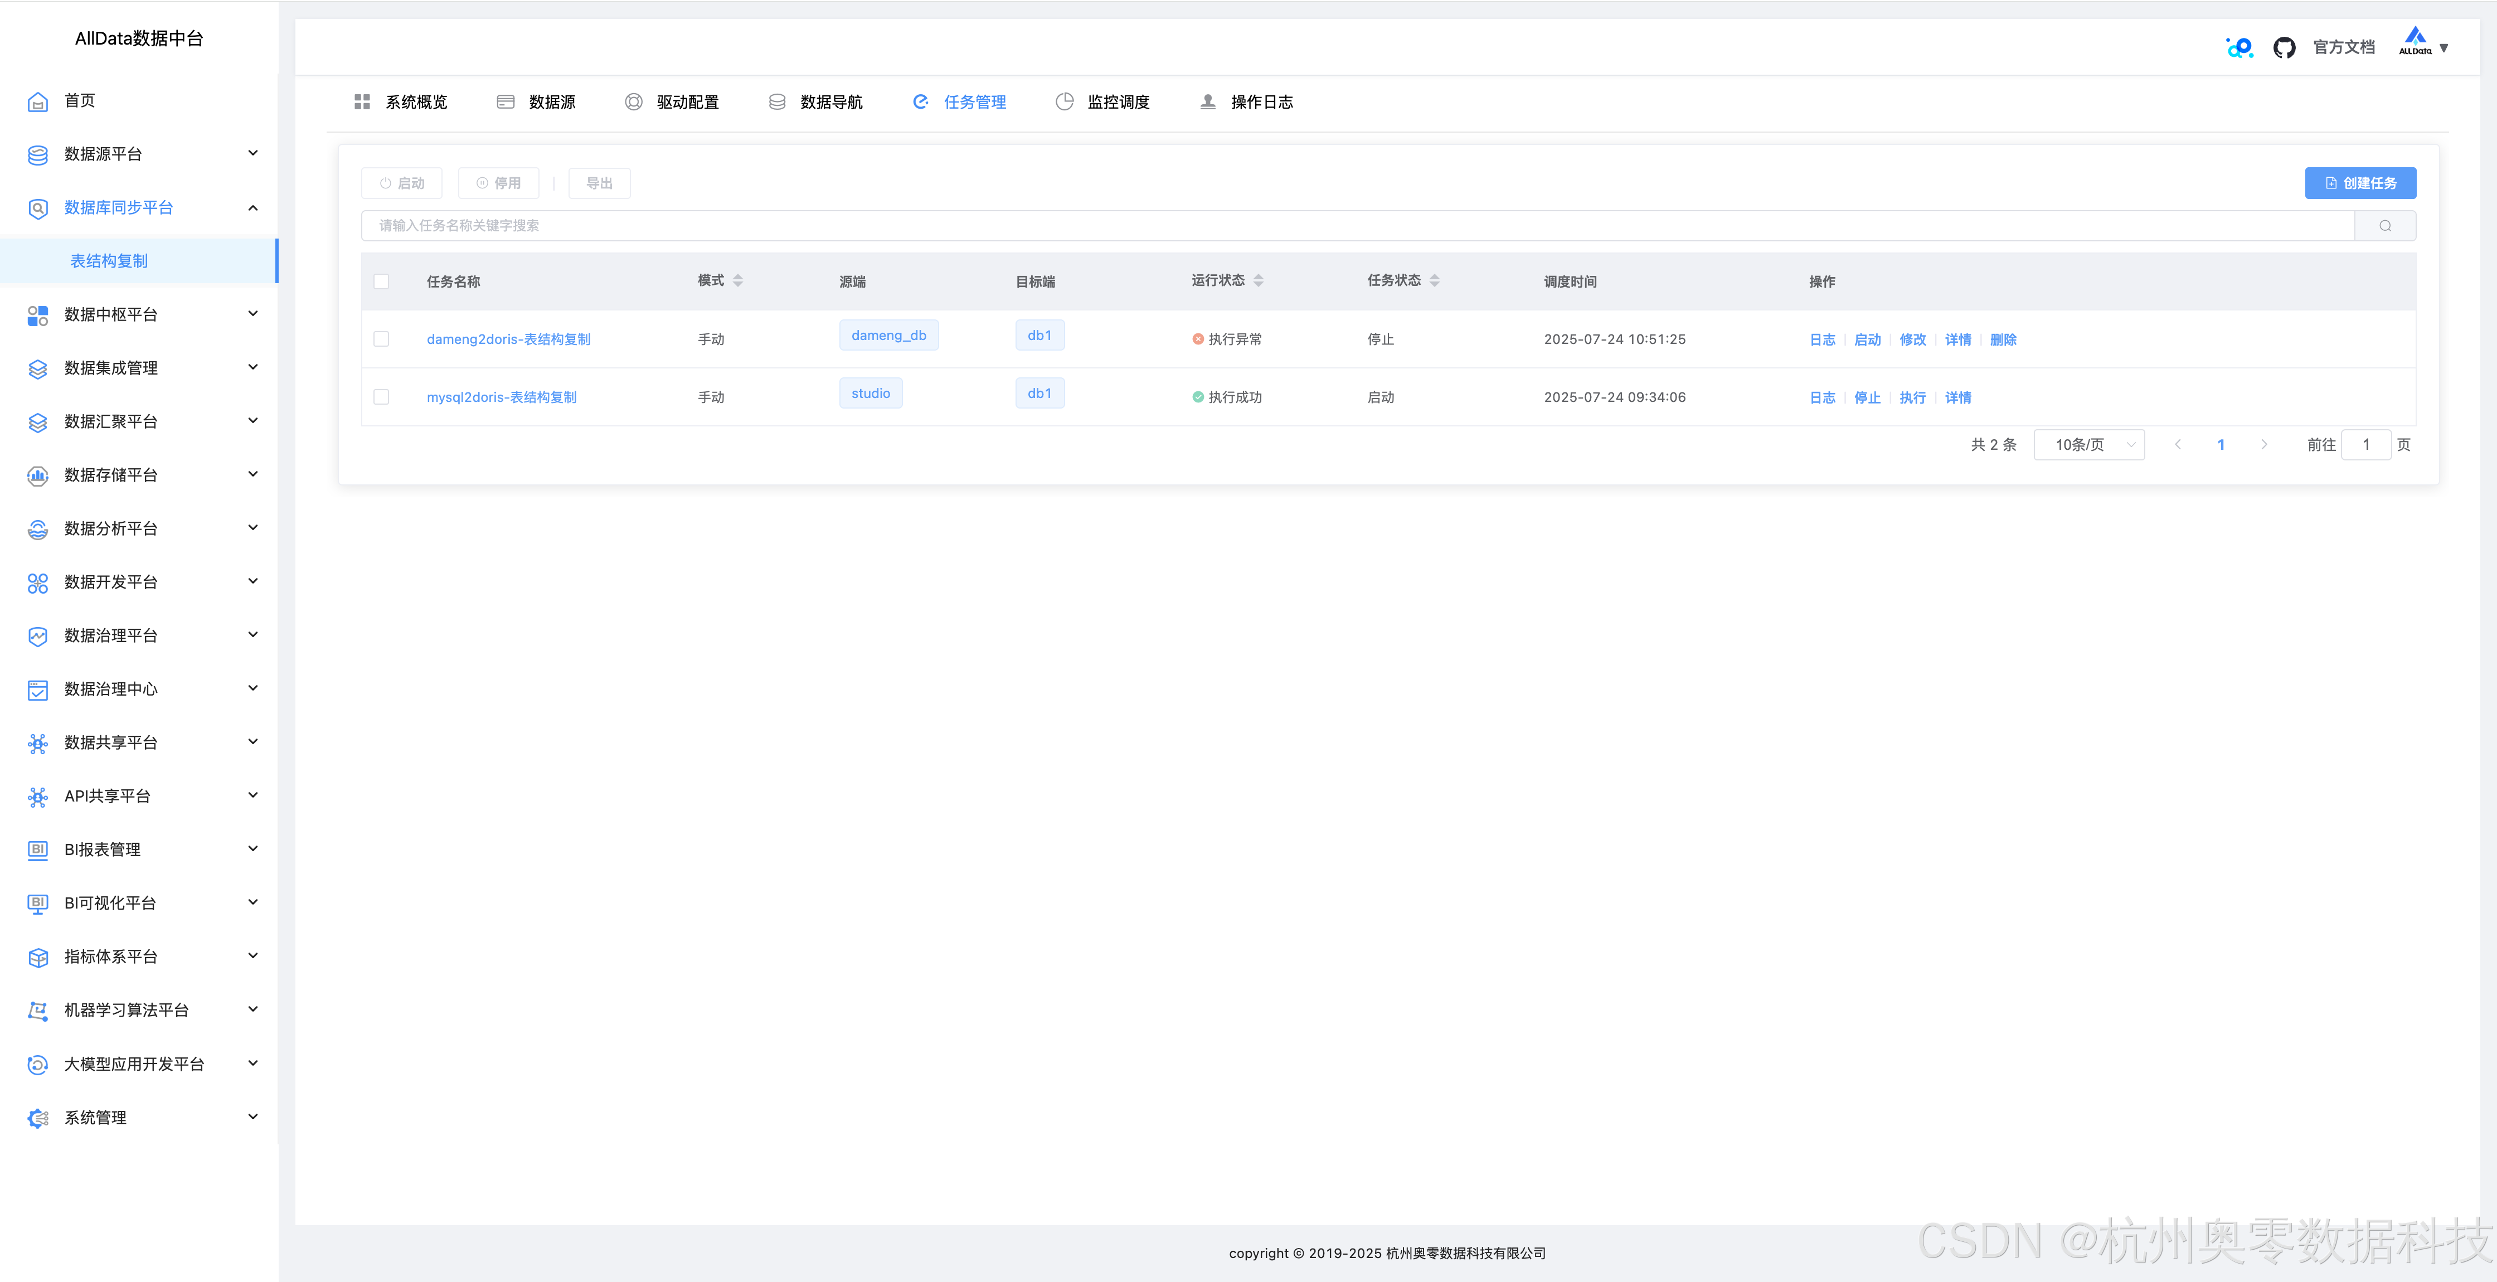
Task: Toggle the select-all checkbox in table header
Action: 381,281
